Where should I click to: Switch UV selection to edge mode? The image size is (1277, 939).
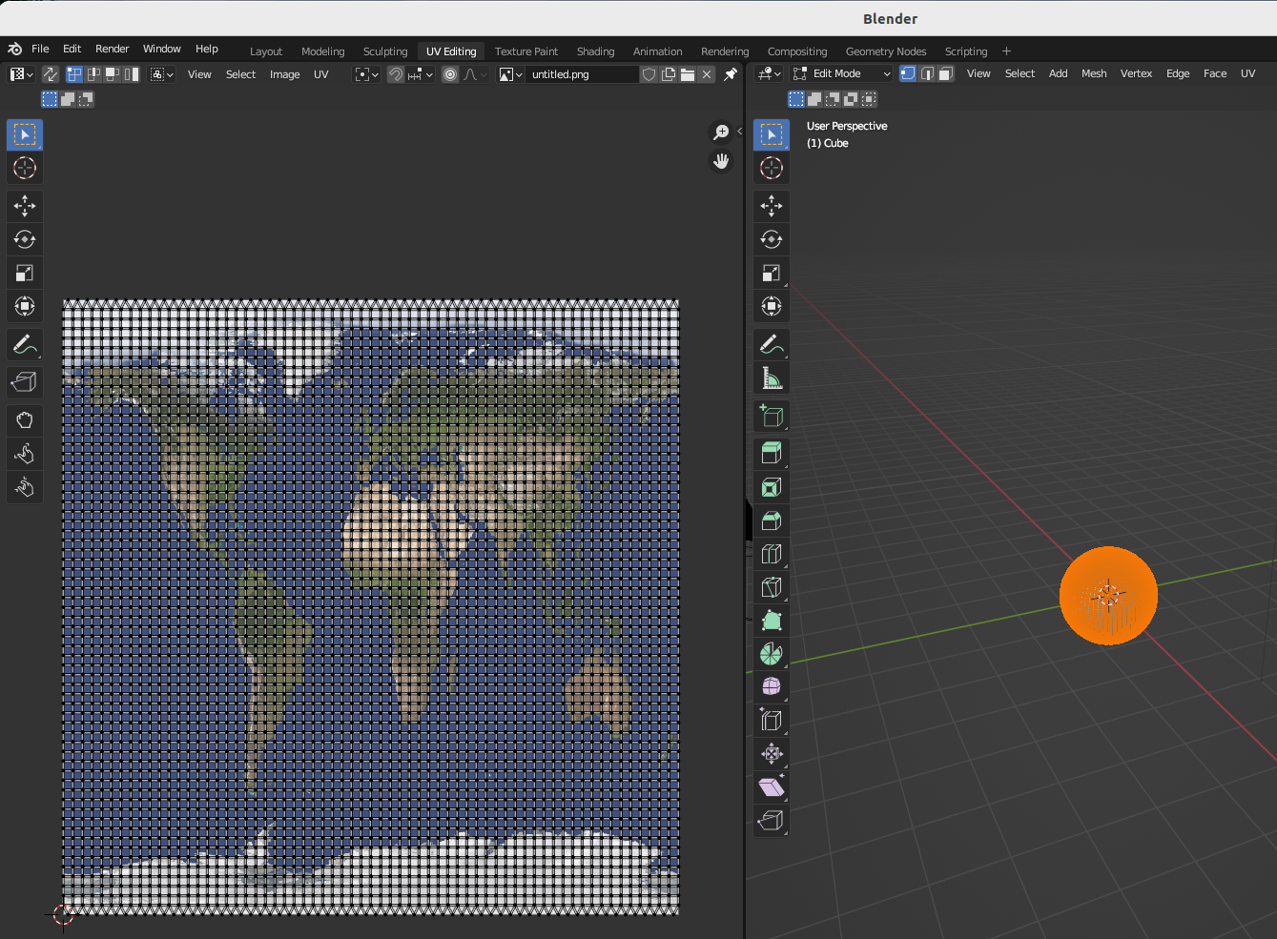tap(93, 74)
